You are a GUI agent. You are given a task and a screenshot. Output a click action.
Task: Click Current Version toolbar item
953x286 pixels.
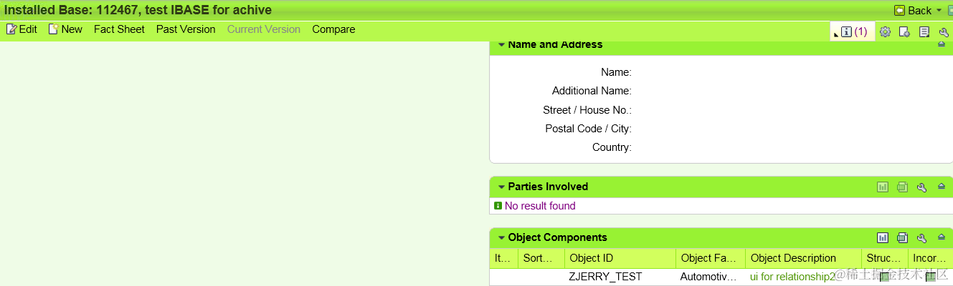click(x=264, y=29)
